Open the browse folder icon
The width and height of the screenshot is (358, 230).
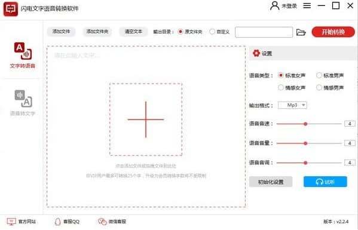[301, 32]
